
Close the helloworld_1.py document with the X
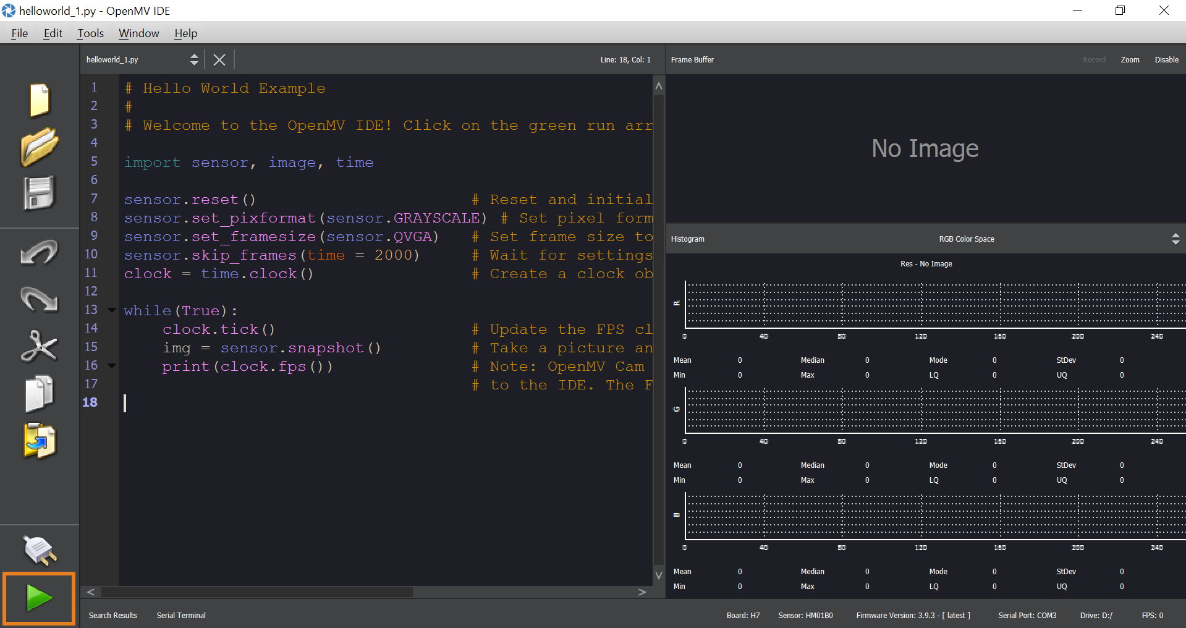(219, 59)
